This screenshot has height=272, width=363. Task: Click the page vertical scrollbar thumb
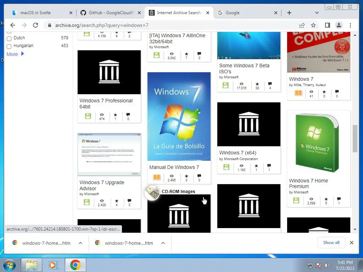(x=355, y=138)
